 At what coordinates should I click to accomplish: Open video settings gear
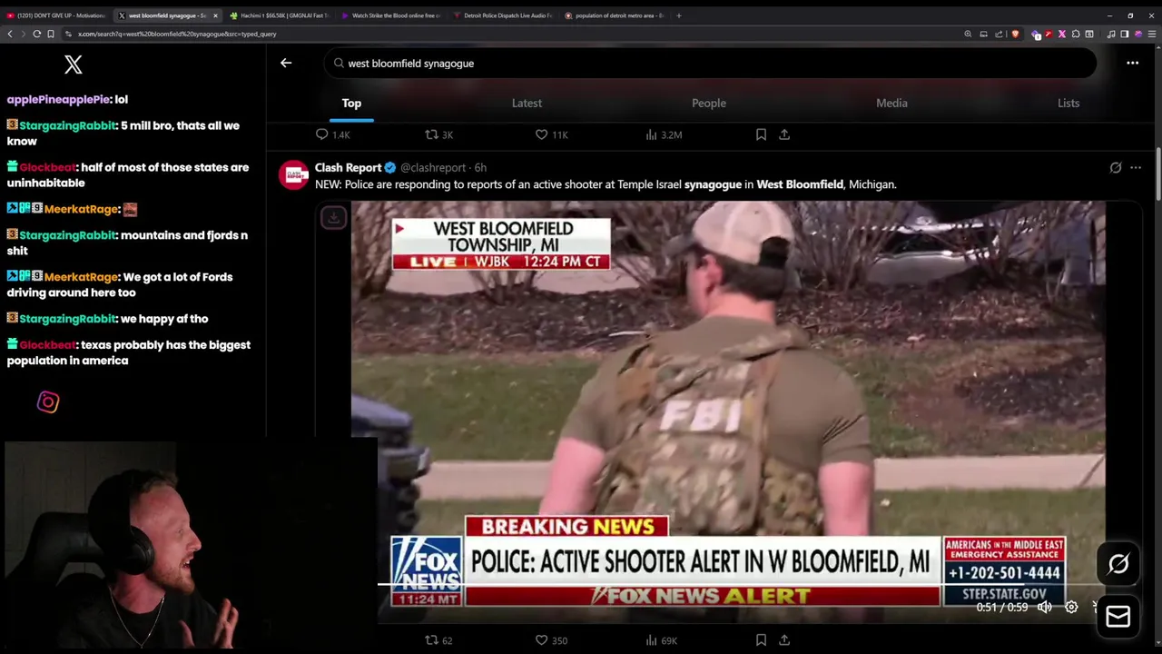click(x=1071, y=607)
